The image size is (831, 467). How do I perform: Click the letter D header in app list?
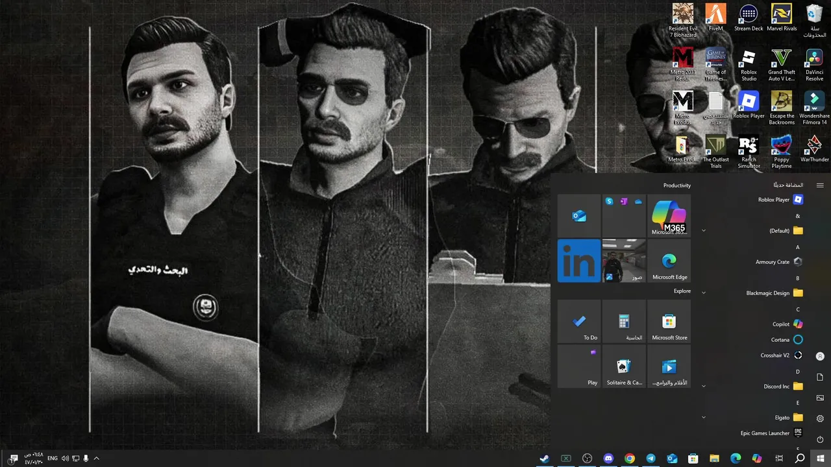(x=798, y=372)
